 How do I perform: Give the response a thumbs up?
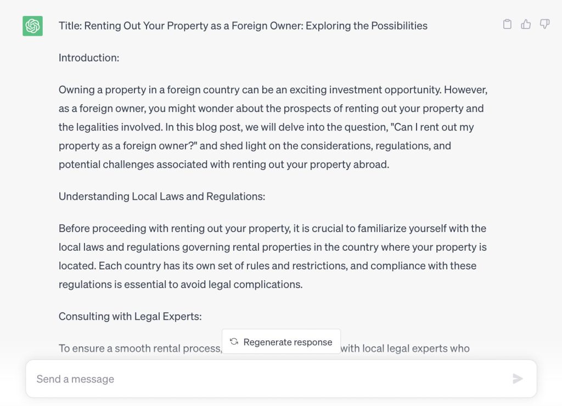click(x=526, y=24)
